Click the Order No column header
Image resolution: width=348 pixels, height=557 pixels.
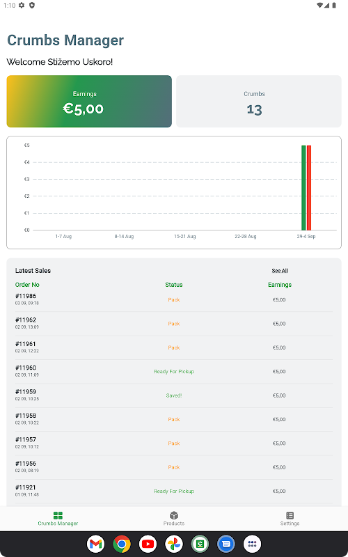tap(27, 285)
